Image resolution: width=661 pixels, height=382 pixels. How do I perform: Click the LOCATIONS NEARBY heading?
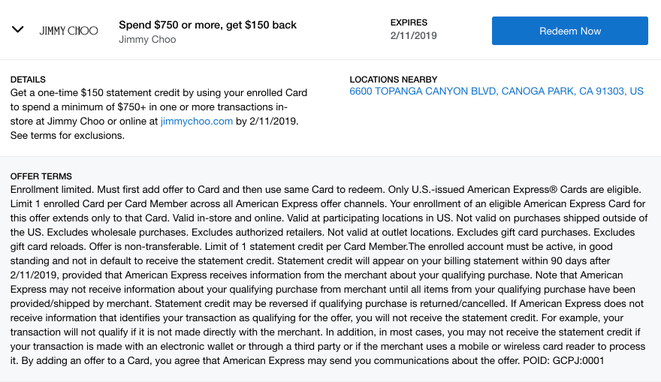[x=393, y=80]
